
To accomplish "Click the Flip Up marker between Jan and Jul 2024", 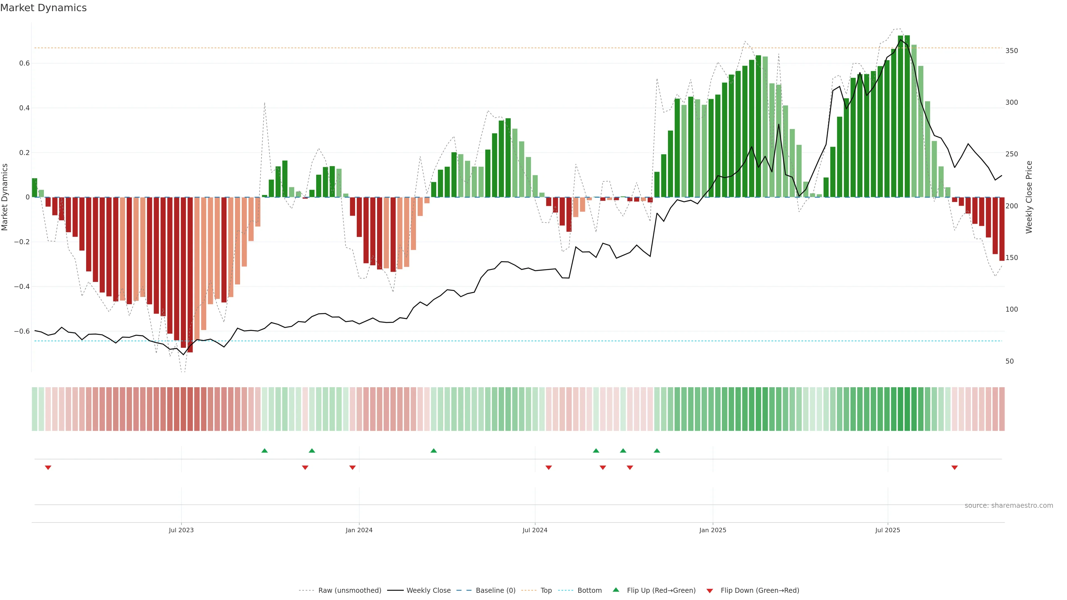I will coord(434,451).
